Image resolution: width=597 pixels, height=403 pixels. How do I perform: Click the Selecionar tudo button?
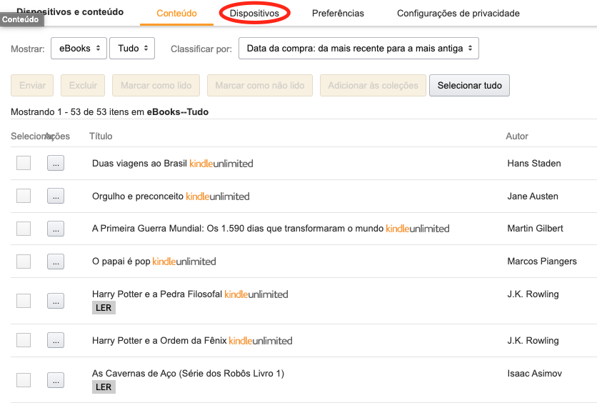tap(469, 85)
